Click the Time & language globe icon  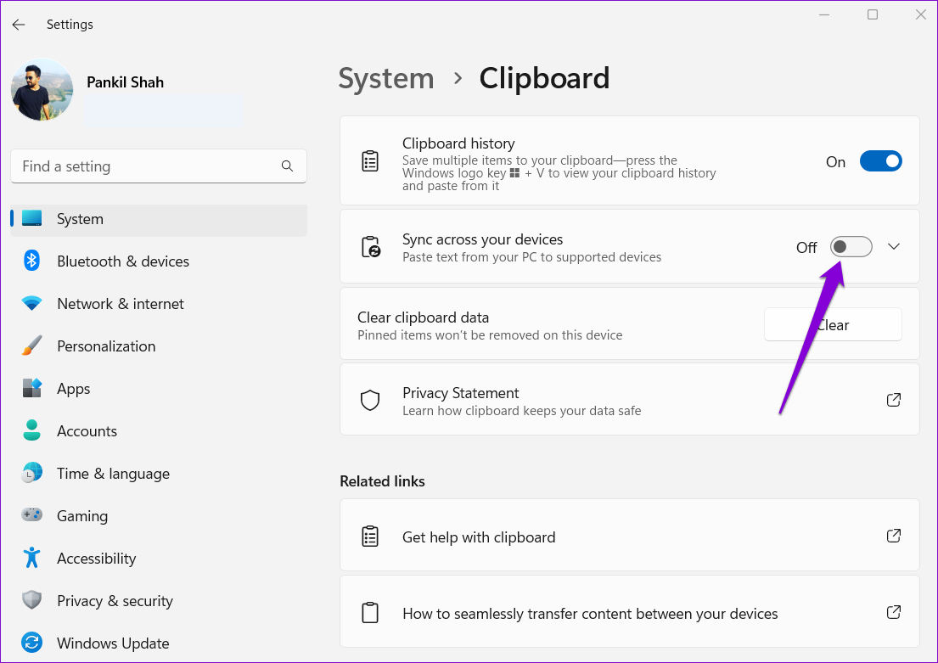point(31,473)
